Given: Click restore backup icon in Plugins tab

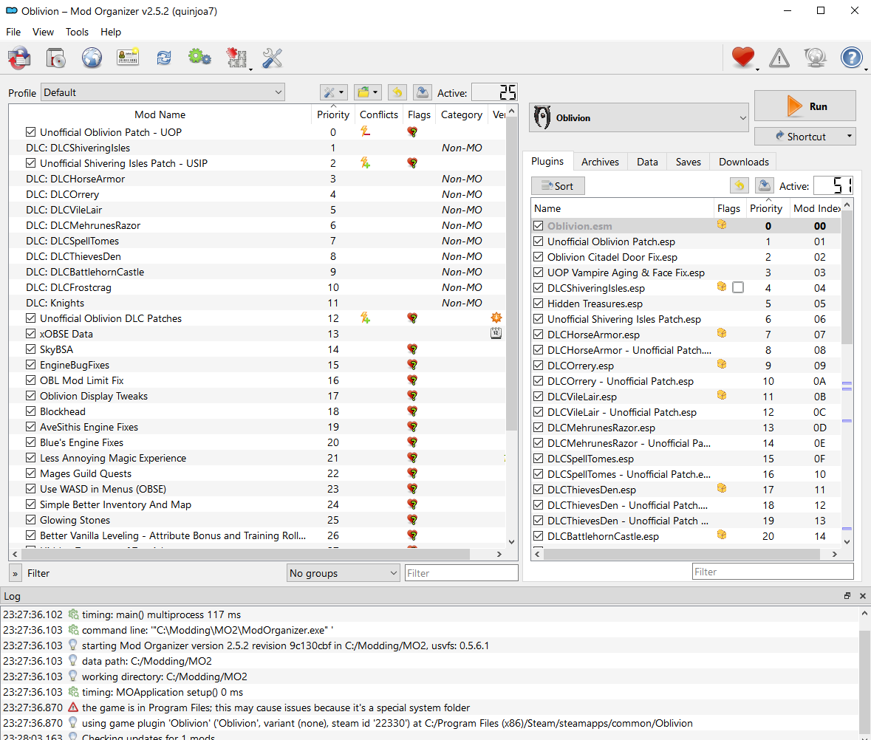Looking at the screenshot, I should (x=740, y=185).
